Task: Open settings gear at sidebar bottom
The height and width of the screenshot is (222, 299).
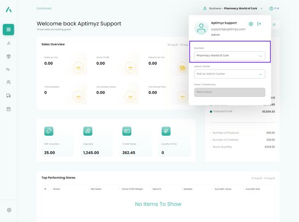Action: pos(8,210)
